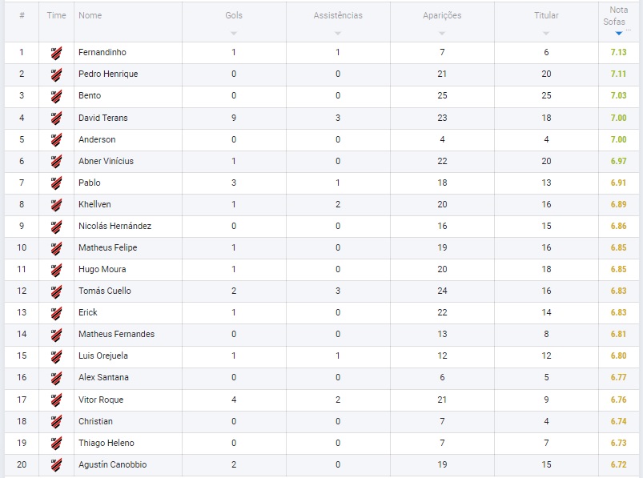Screen dimensions: 643x478
Task: Sort by Assistências using its arrow
Action: pyautogui.click(x=338, y=33)
